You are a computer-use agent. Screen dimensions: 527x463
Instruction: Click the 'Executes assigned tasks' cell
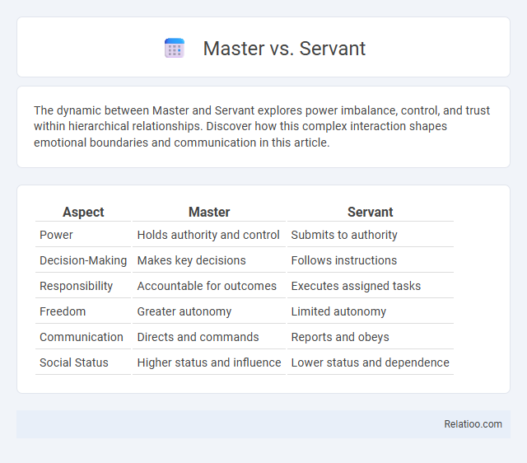pos(371,286)
